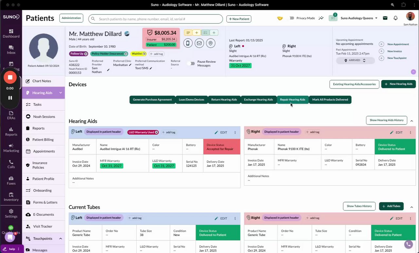Click the Sam Nathan profile avatar

tap(410, 16)
